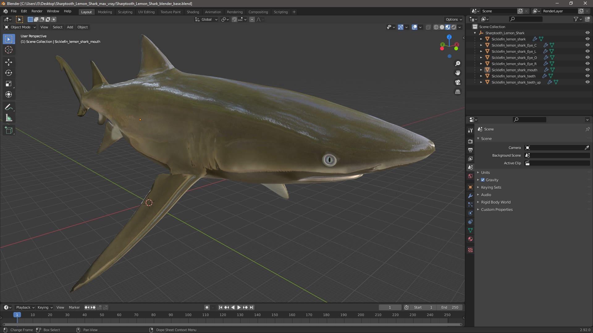Hide Sicklefin_lemon_shark_Eye_L object
Image resolution: width=593 pixels, height=333 pixels.
tap(587, 51)
